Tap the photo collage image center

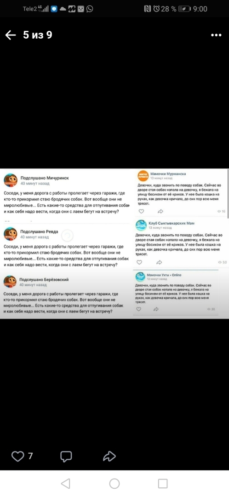[x=114, y=243]
